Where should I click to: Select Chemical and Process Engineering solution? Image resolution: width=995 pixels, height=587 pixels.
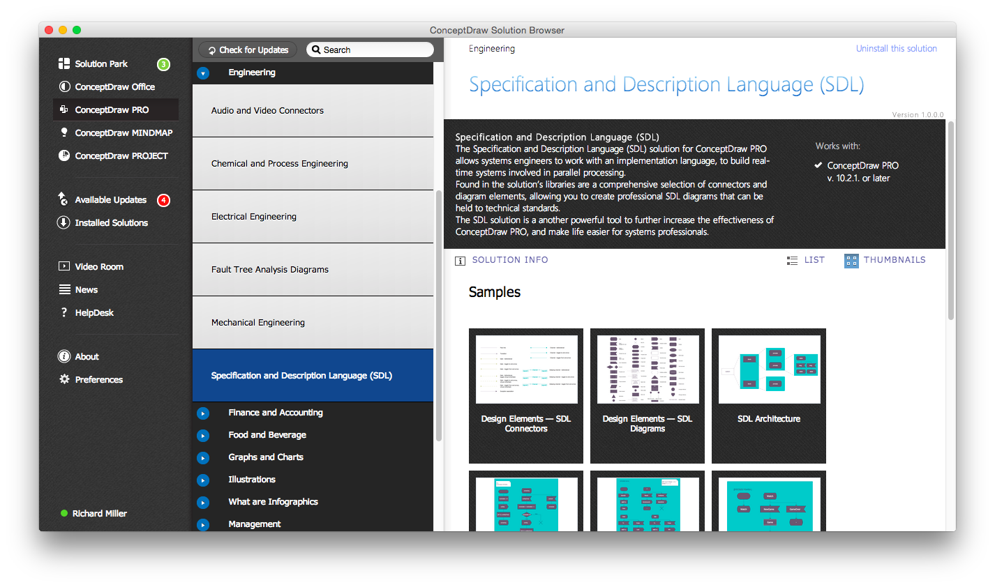click(313, 164)
